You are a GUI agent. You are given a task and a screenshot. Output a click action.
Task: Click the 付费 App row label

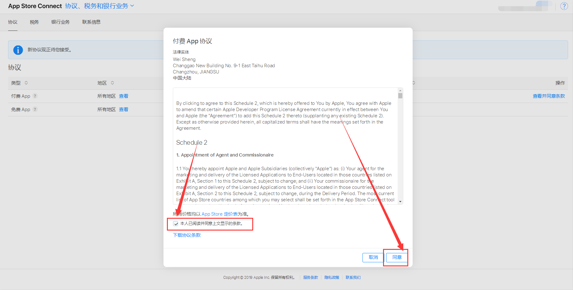[21, 96]
